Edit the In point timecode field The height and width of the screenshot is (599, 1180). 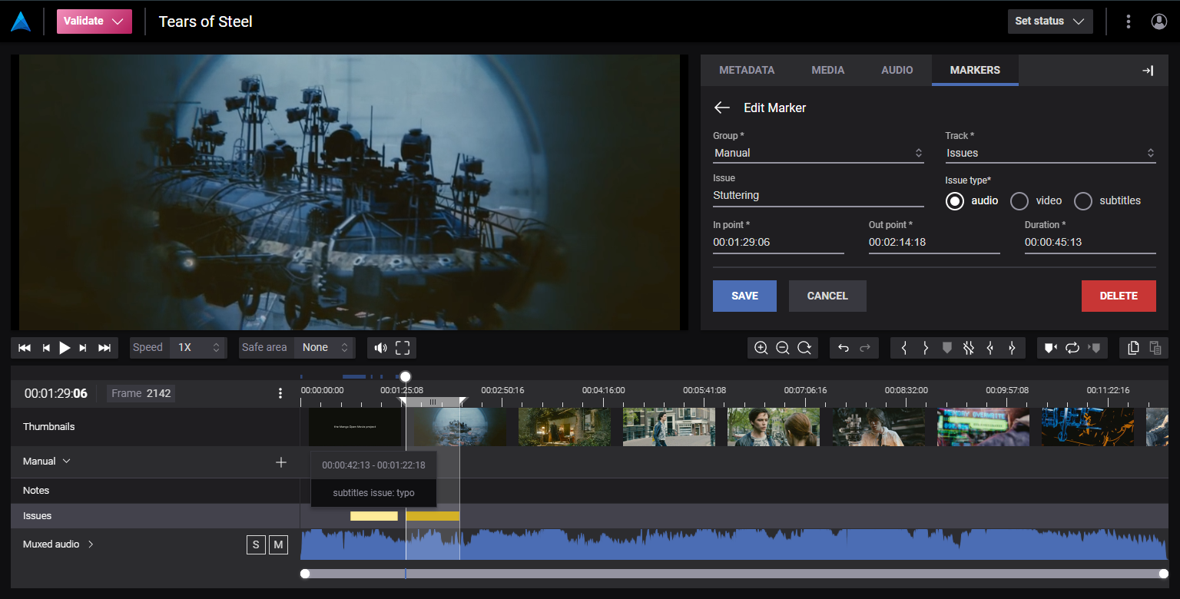click(x=778, y=243)
